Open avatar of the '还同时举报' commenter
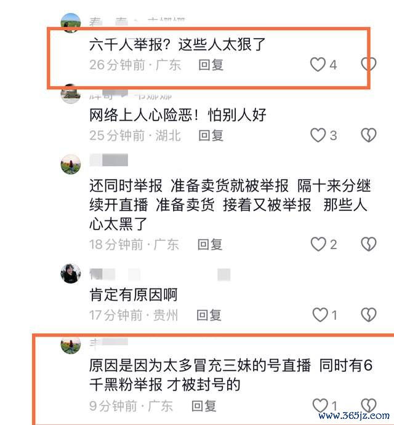Viewport: 394px width, 425px height. click(71, 164)
